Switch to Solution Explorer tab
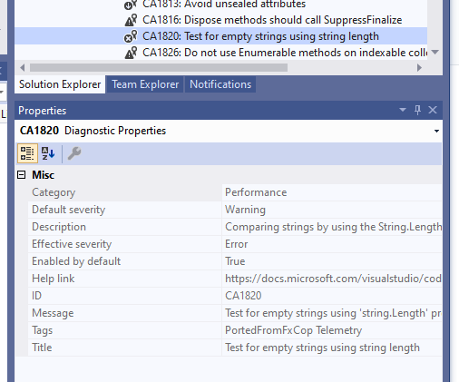459x382 pixels. point(60,84)
